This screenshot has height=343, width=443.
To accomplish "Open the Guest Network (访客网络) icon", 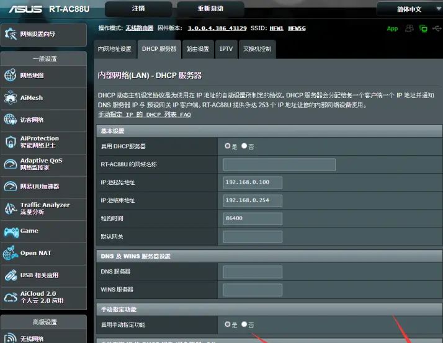I will pos(11,120).
